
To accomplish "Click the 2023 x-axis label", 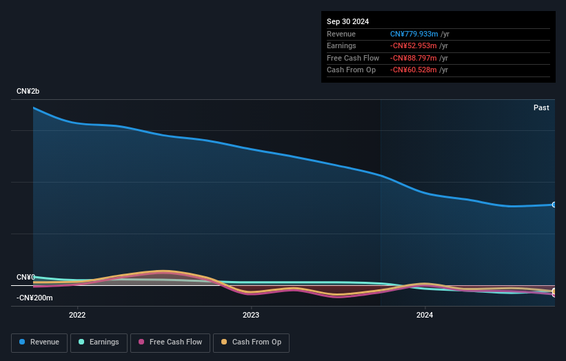I will tap(251, 316).
